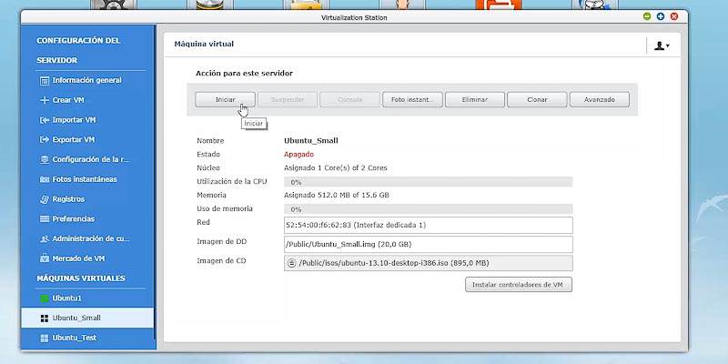Click the blue maximize window button
This screenshot has width=728, height=364.
pyautogui.click(x=661, y=16)
